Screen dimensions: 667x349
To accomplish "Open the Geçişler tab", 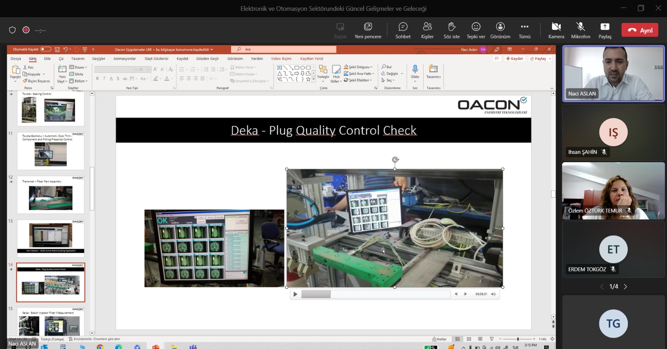I will 99,59.
